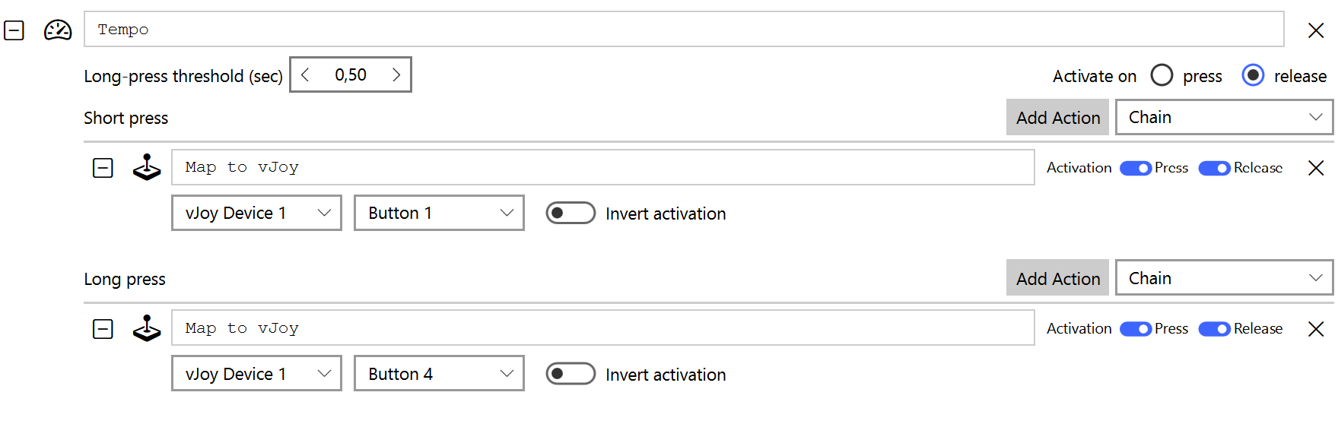Delete the Long press Map to vJoy action
This screenshot has height=424, width=1338.
point(1315,329)
